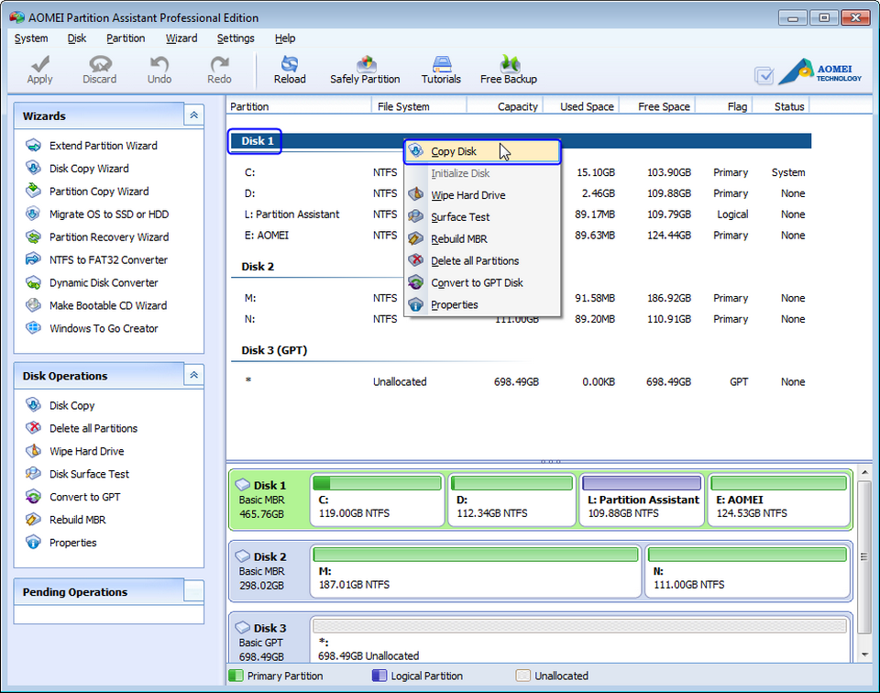
Task: Open the Wizard menu
Action: 181,38
